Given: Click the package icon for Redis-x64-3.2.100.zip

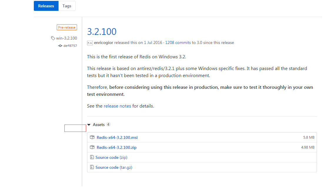Looking at the screenshot, I should point(92,147).
